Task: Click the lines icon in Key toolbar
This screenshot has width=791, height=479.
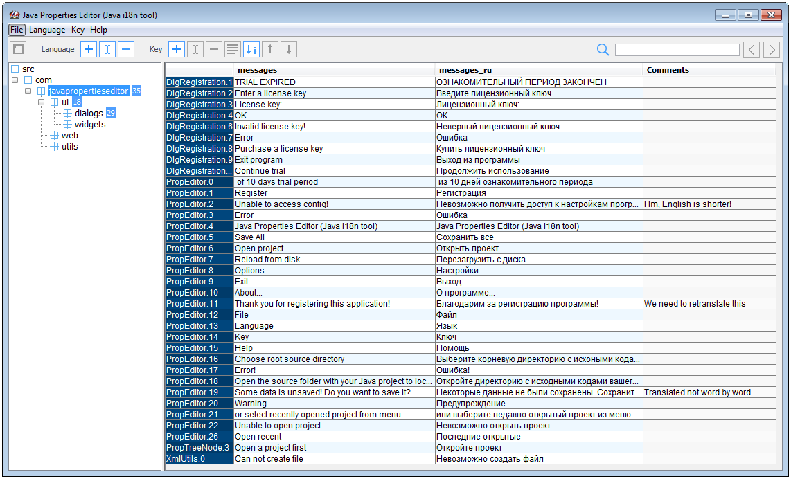Action: click(233, 49)
